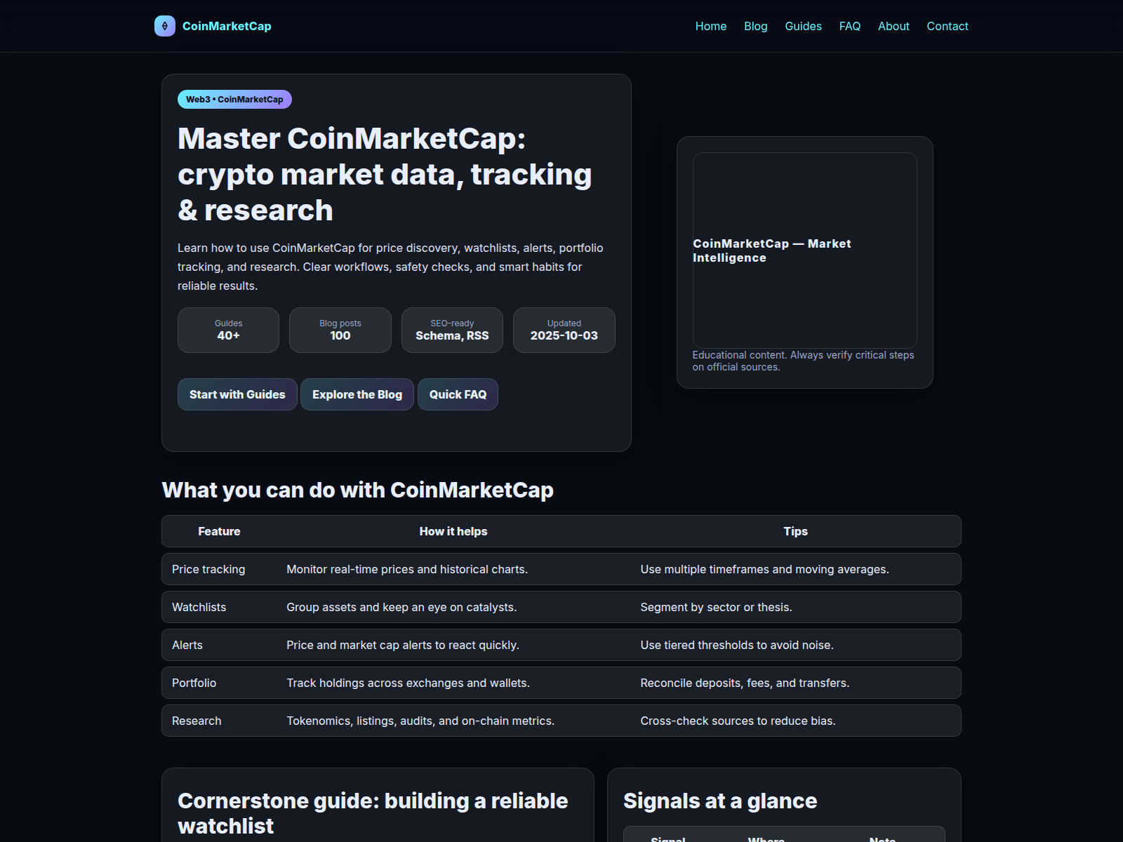Image resolution: width=1123 pixels, height=842 pixels.
Task: Click the Signals at a glance heading
Action: tap(720, 801)
